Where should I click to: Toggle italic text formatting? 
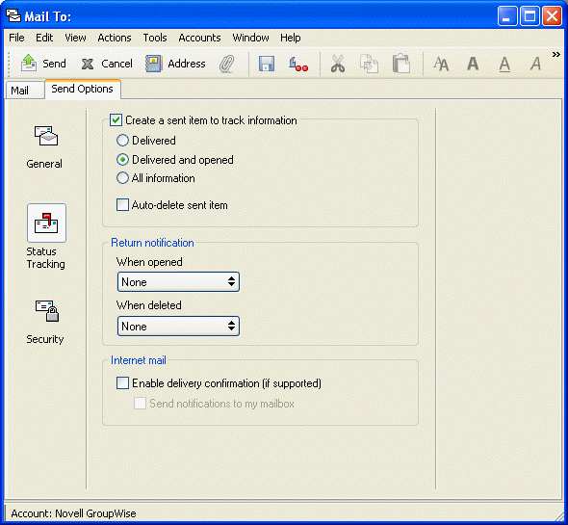coord(536,65)
